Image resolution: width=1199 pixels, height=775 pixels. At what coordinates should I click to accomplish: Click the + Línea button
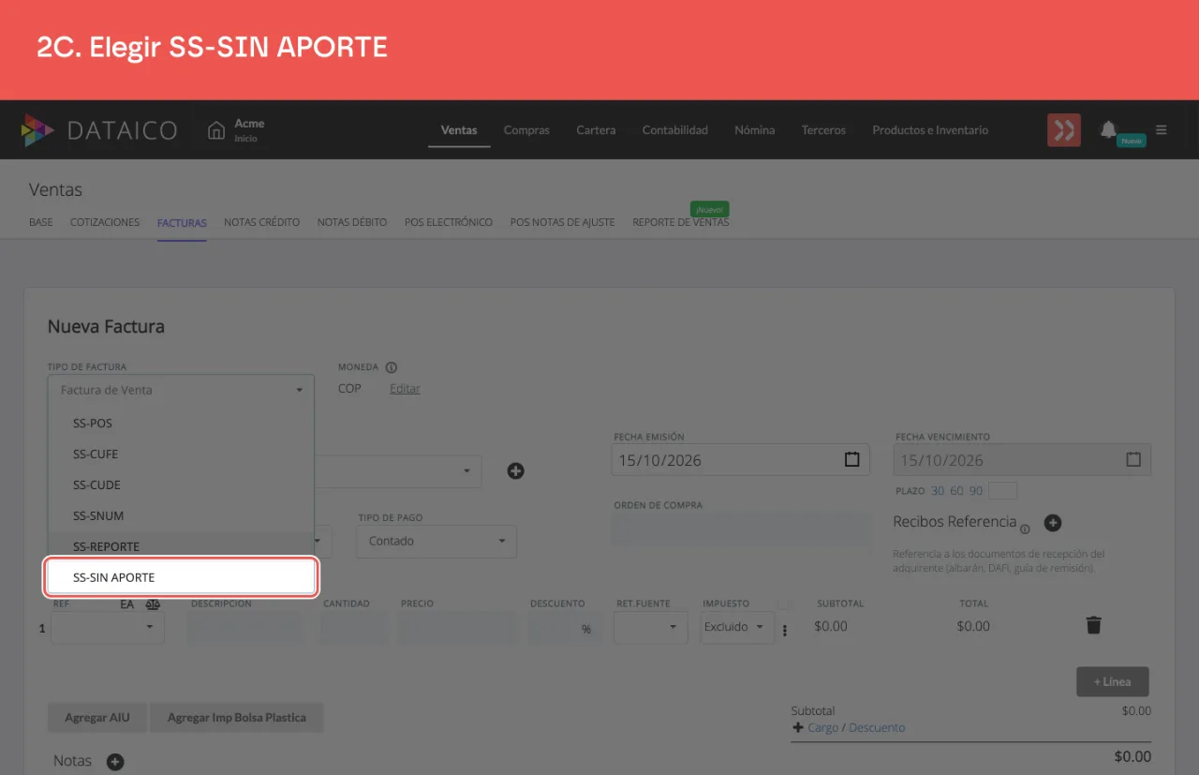tap(1113, 681)
